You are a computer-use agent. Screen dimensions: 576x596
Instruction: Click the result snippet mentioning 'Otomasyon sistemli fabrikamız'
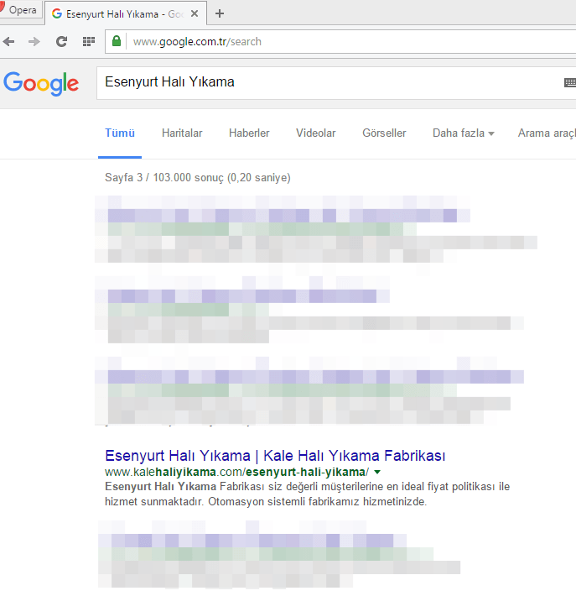(307, 494)
